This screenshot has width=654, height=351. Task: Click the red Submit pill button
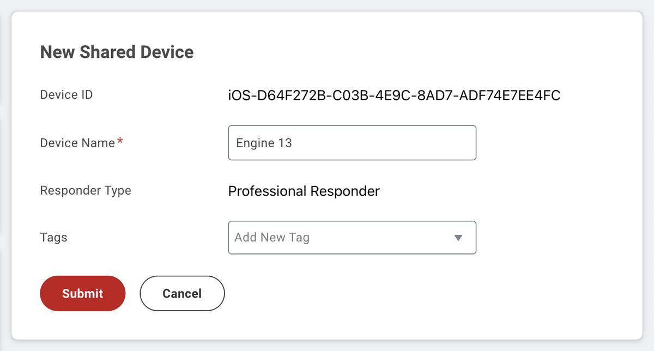coord(82,293)
